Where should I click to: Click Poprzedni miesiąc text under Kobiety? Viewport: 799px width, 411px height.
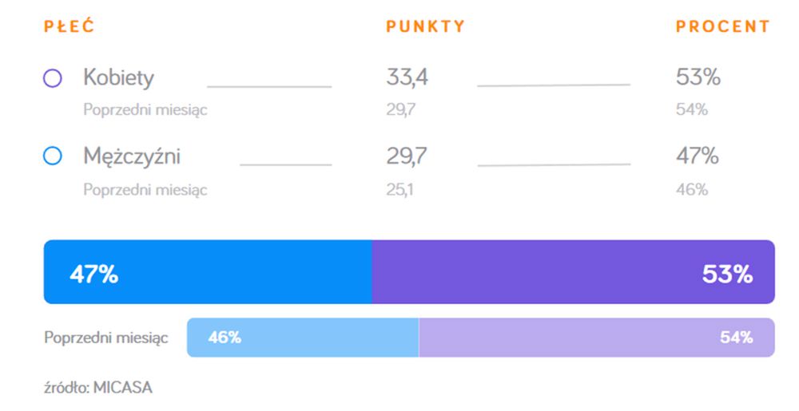point(145,110)
